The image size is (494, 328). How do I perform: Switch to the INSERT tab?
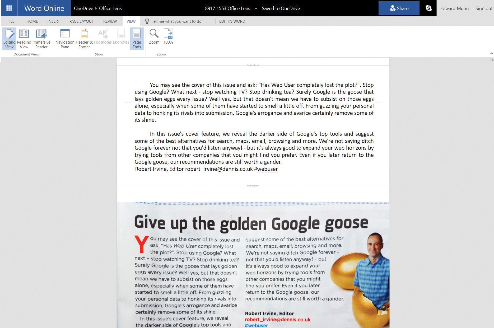(53, 21)
